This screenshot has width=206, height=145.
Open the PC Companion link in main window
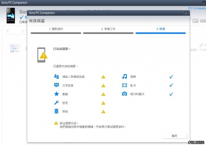(x=197, y=8)
